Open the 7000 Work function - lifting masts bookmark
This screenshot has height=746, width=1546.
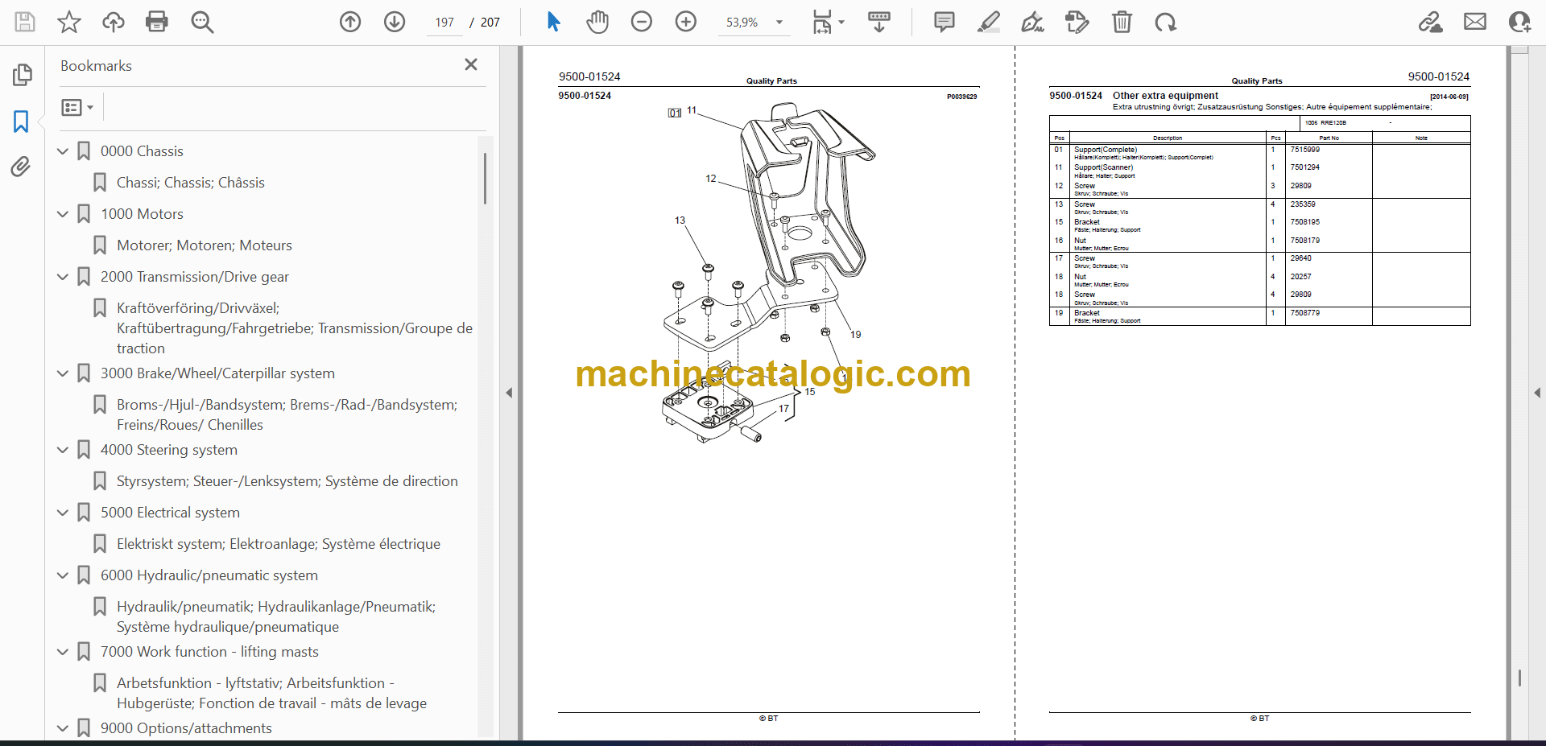click(x=209, y=652)
